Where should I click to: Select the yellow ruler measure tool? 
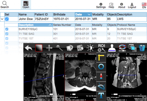101,58
